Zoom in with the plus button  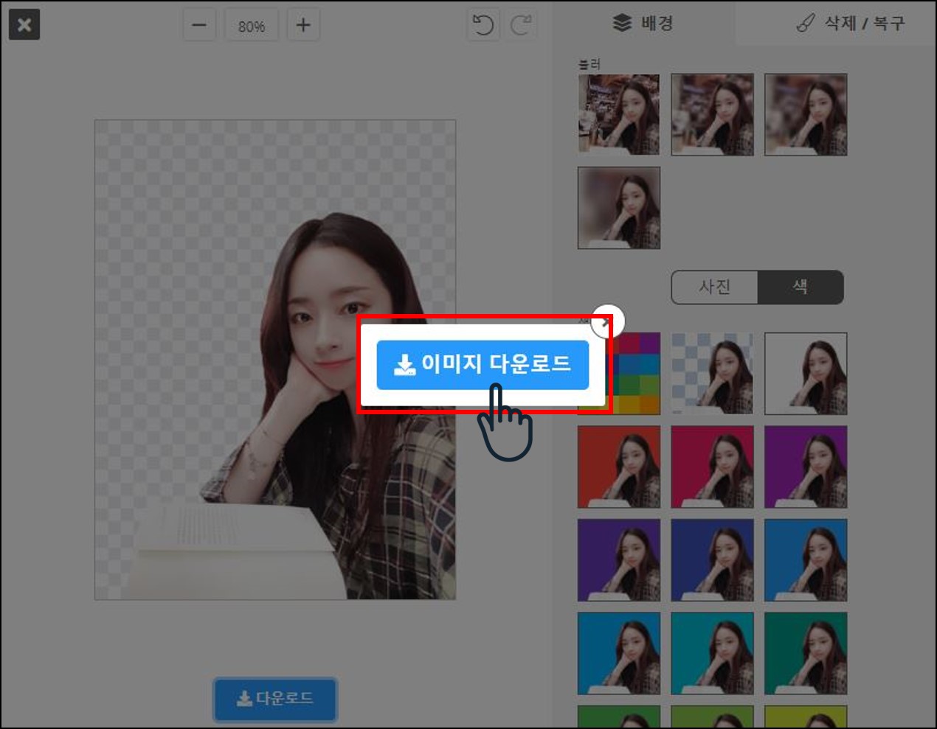(303, 26)
